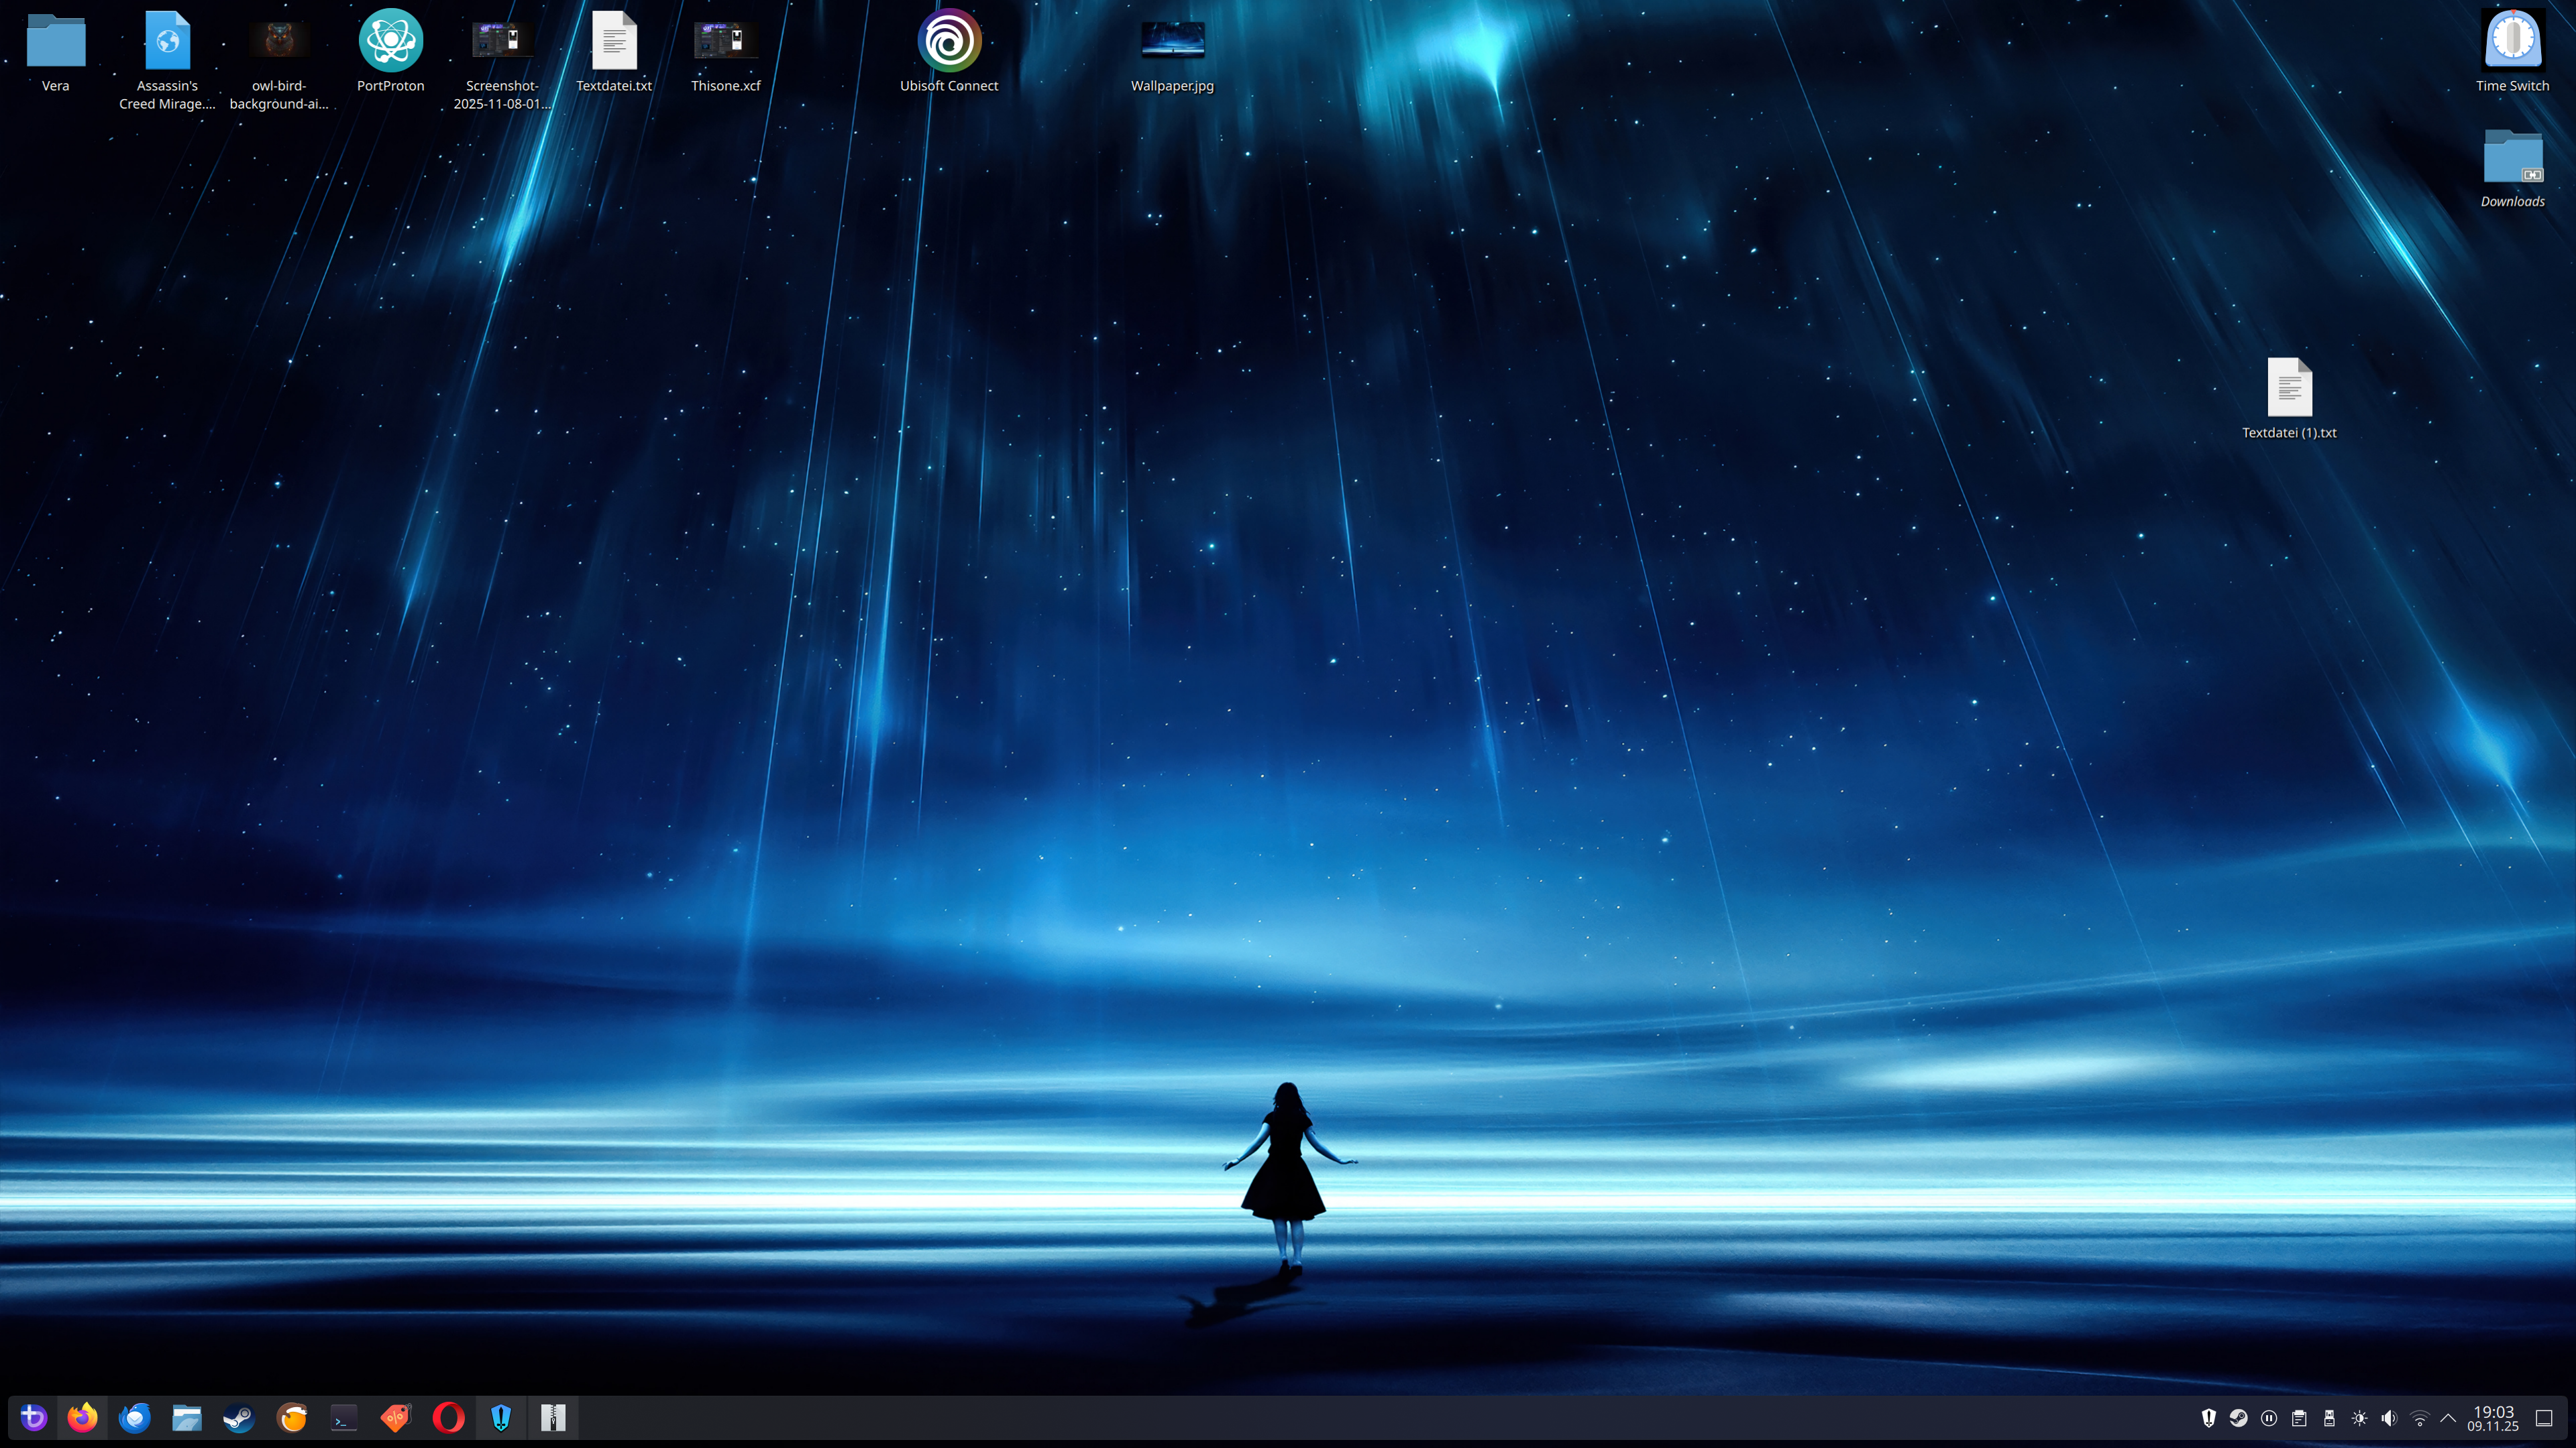2576x1448 pixels.
Task: Click the clock showing 19:03
Action: pyautogui.click(x=2492, y=1418)
